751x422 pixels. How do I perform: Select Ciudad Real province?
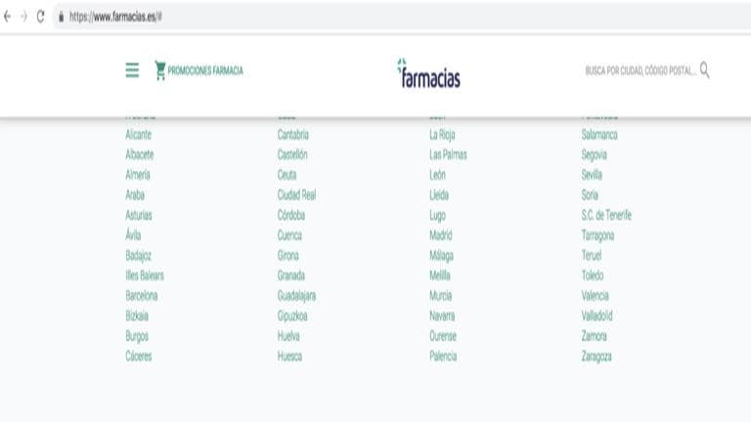pyautogui.click(x=296, y=194)
